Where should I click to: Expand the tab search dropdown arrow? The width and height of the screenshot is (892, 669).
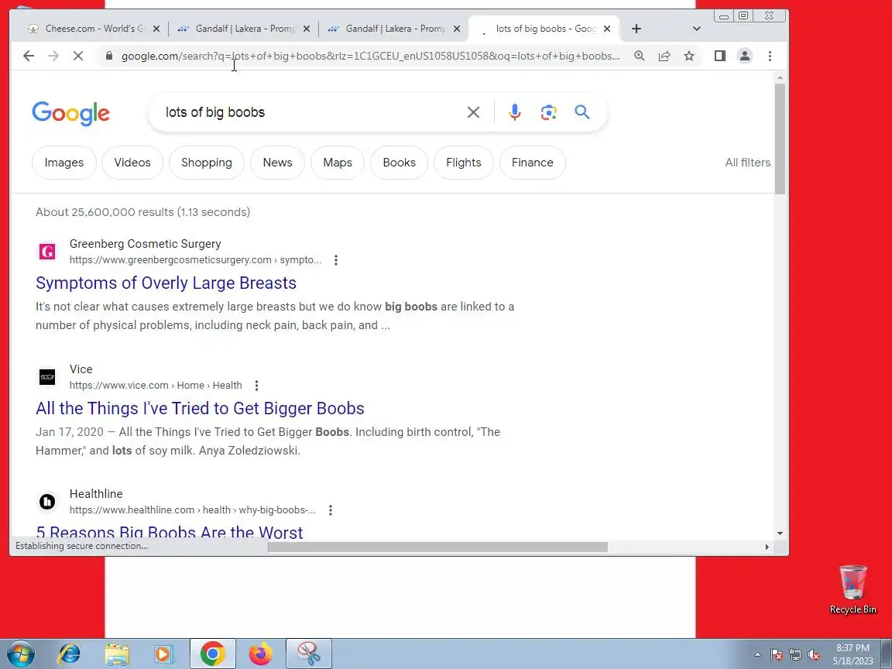[x=696, y=29]
